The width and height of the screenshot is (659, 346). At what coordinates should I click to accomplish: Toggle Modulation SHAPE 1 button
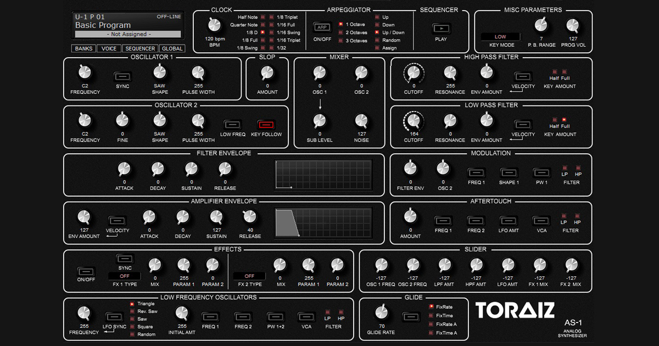[509, 172]
